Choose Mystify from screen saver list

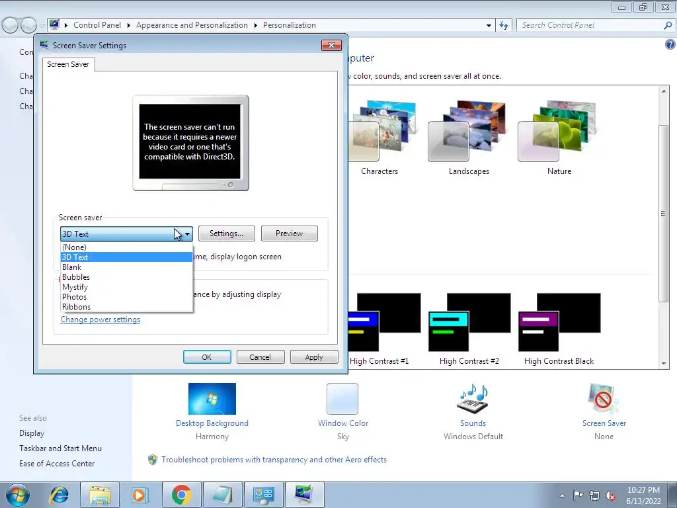pos(126,287)
